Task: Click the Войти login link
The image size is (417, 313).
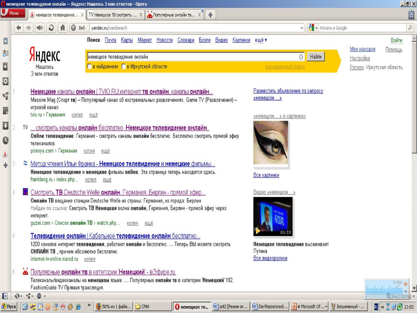Action: click(x=397, y=40)
